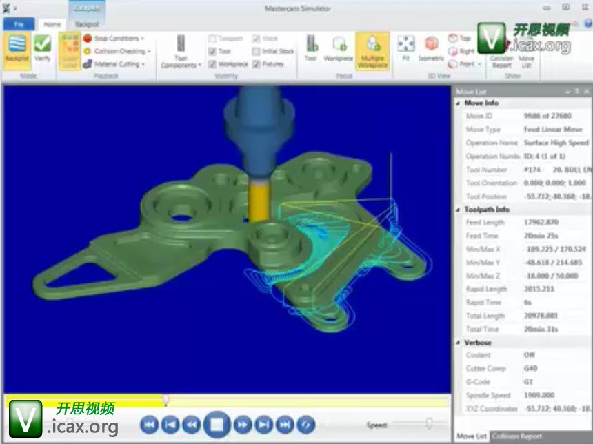
Task: Switch to the Move List bottom tab
Action: (471, 436)
